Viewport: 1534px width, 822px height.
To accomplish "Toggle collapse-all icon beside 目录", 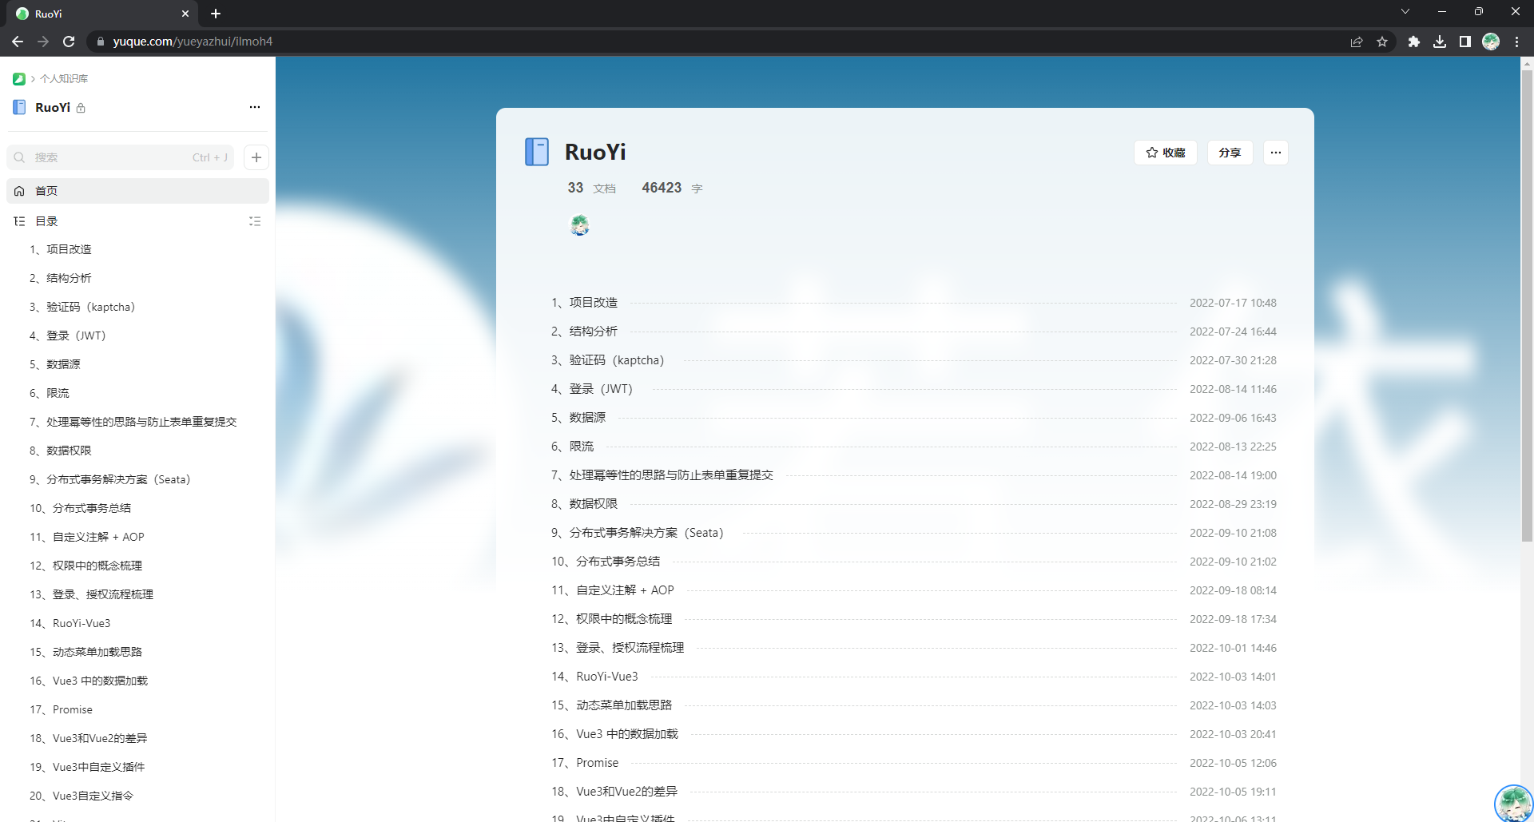I will [x=255, y=221].
